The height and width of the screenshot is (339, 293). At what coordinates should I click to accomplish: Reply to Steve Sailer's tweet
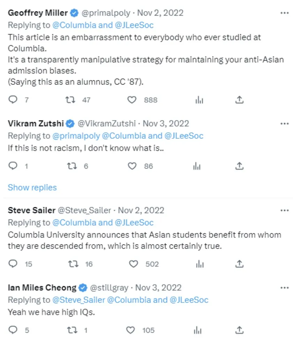tap(13, 264)
